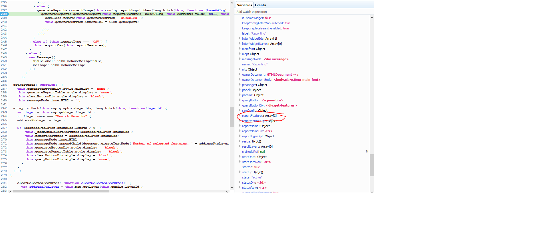This screenshot has width=537, height=247.
Task: Expand the reportName object
Action: click(x=240, y=126)
